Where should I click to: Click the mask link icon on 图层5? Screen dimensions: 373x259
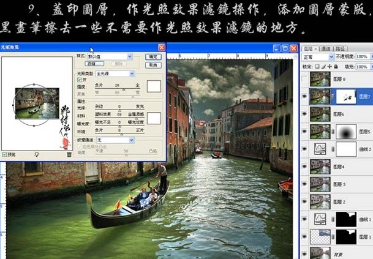pos(333,132)
